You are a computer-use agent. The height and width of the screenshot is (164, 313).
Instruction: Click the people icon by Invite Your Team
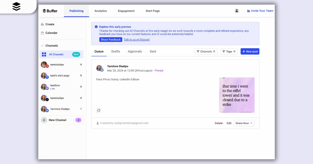(x=249, y=11)
